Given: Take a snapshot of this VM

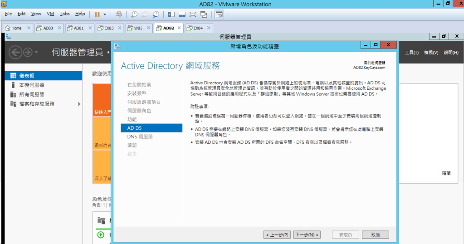Looking at the screenshot, I should pyautogui.click(x=134, y=14).
